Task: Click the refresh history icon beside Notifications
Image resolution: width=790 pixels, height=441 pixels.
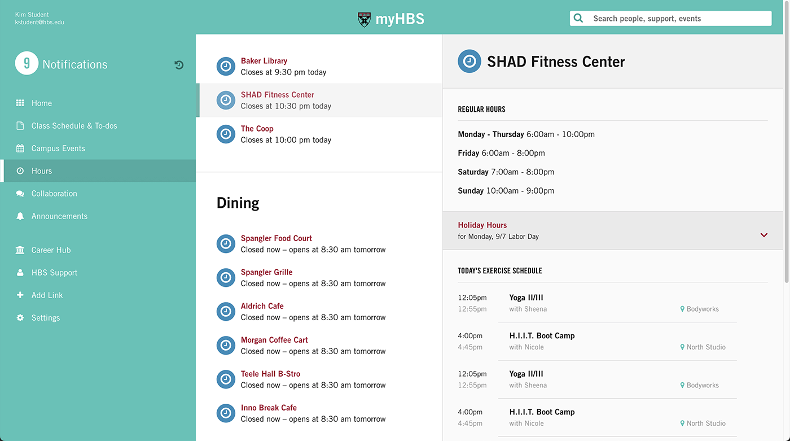Action: click(179, 64)
